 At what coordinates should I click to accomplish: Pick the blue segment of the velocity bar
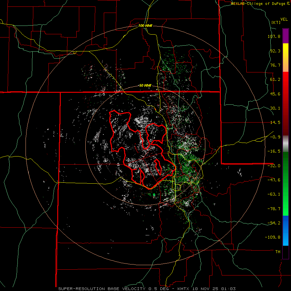click(x=286, y=231)
